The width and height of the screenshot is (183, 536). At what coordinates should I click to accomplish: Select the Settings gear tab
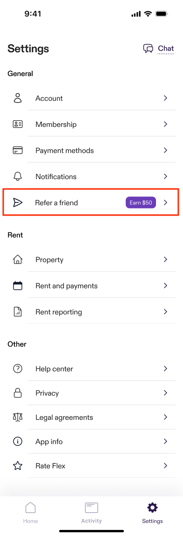coord(152,513)
